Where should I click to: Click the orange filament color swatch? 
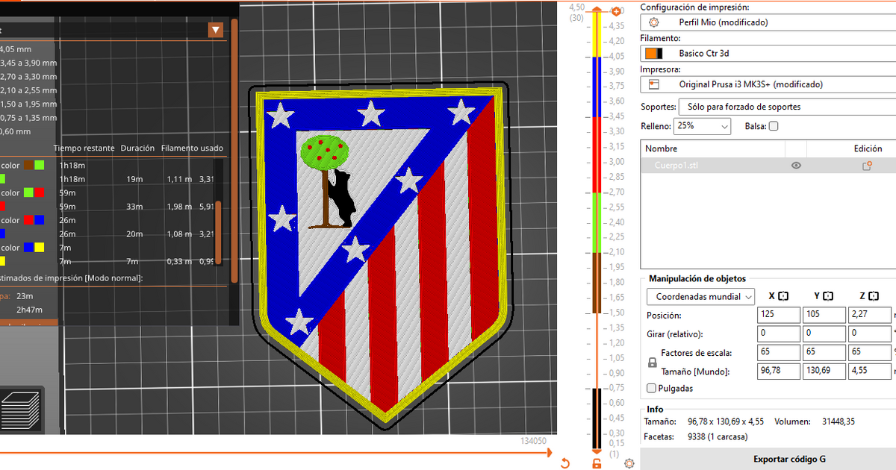tap(651, 54)
